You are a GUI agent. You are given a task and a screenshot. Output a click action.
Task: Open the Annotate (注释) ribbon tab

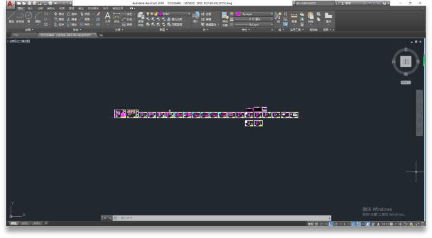click(40, 8)
